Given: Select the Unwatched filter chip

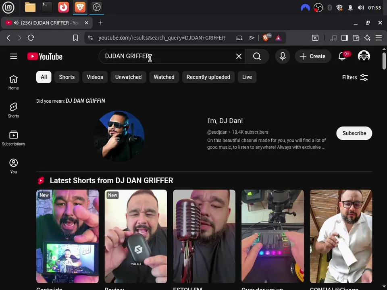Looking at the screenshot, I should click(128, 77).
